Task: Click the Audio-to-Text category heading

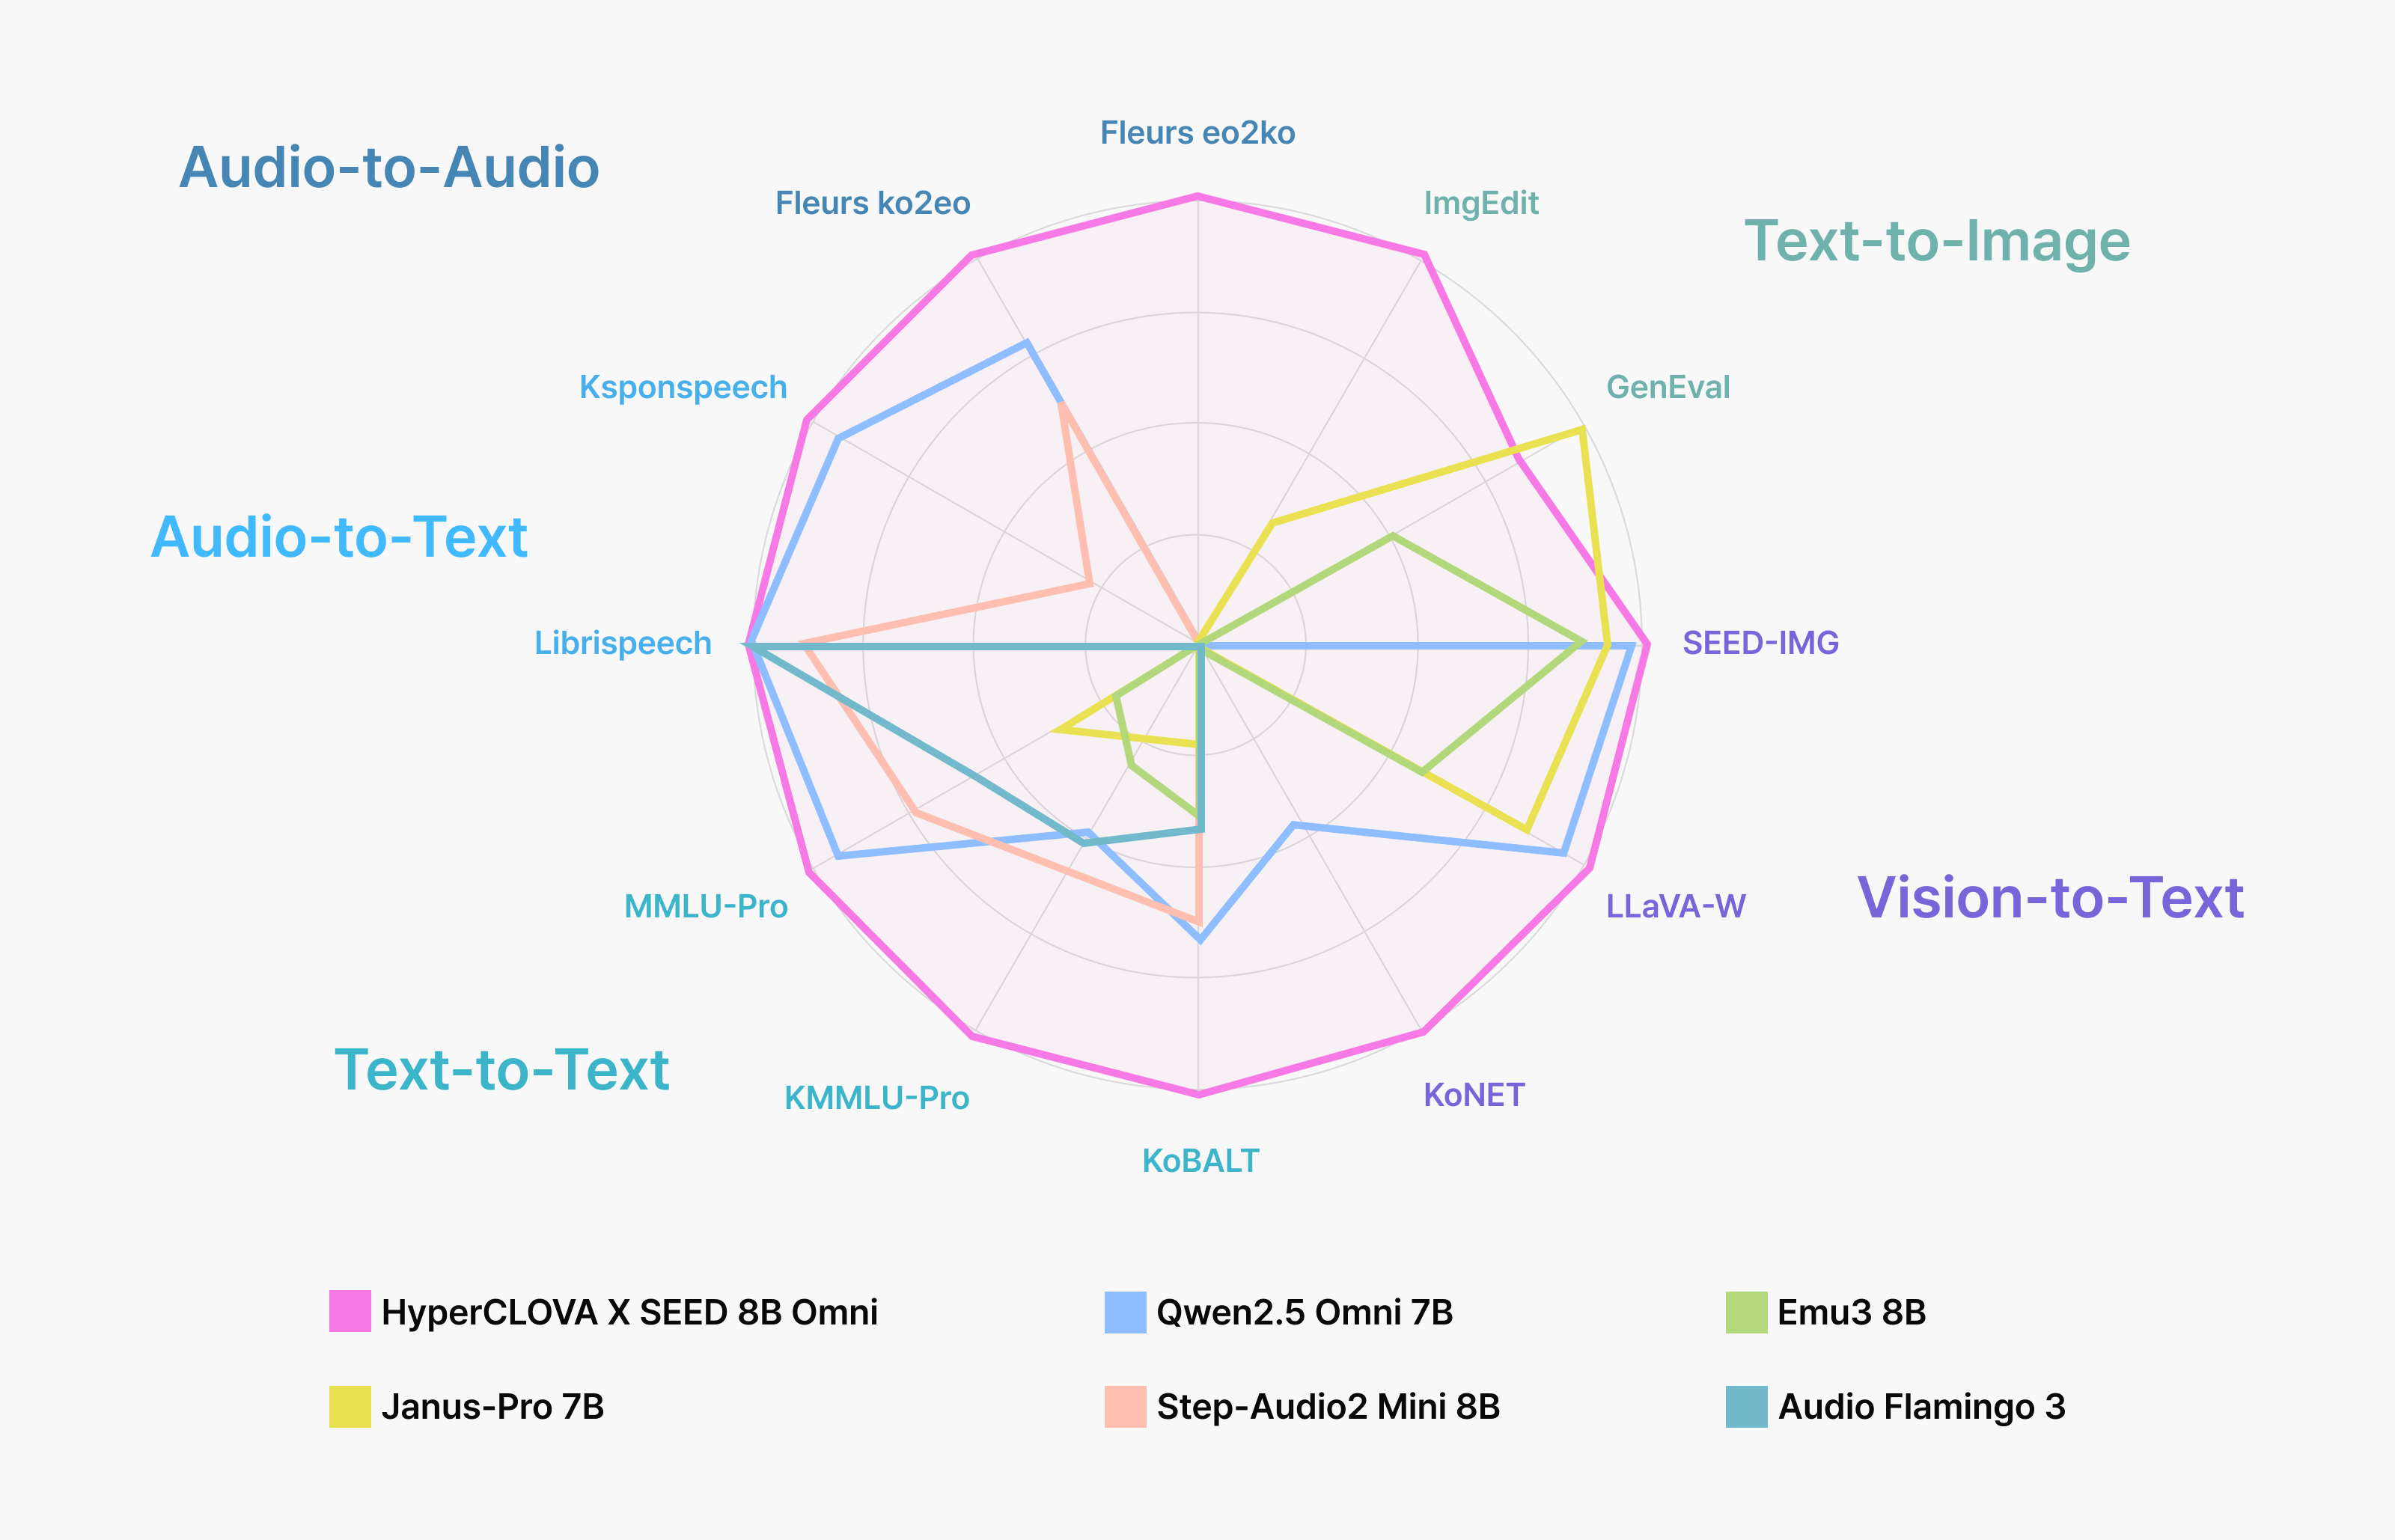Action: (339, 537)
